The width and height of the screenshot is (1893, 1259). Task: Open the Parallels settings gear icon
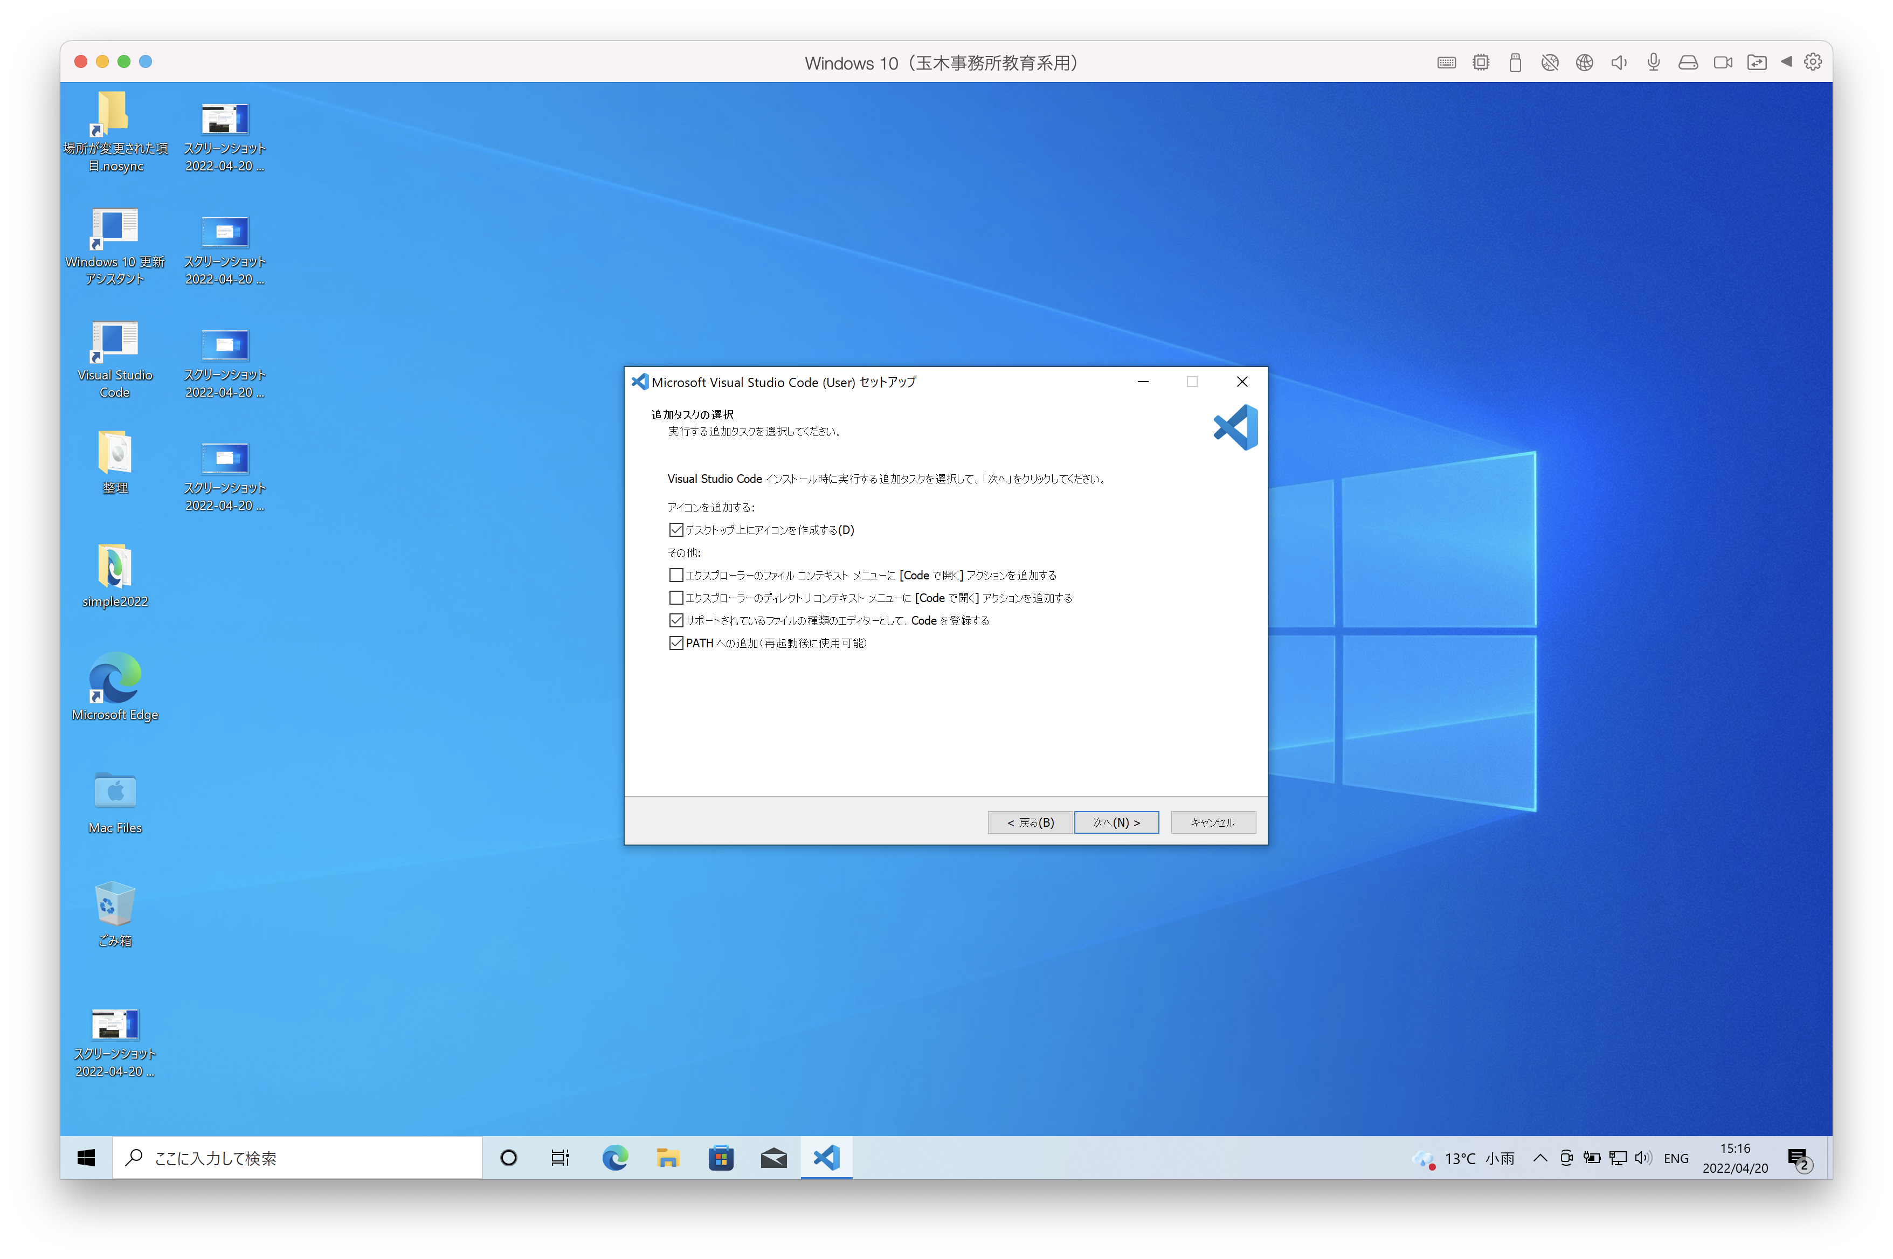coord(1813,62)
